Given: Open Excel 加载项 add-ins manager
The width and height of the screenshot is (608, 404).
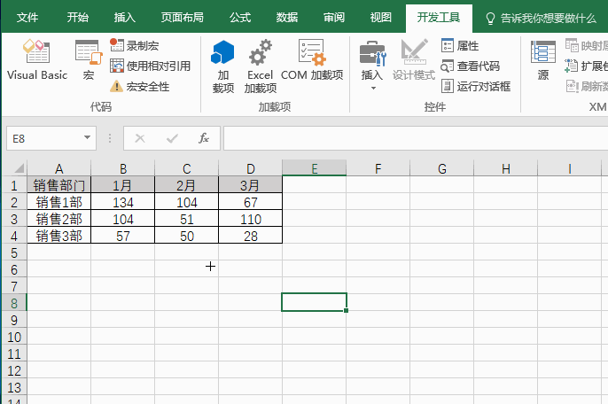Looking at the screenshot, I should 261,66.
